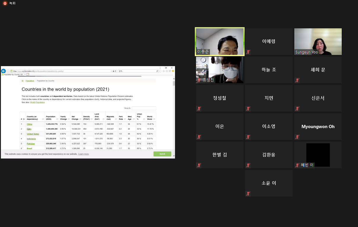Open the search provider dropdown in the search box
Image resolution: width=358 pixels, height=227 pixels.
click(x=159, y=71)
